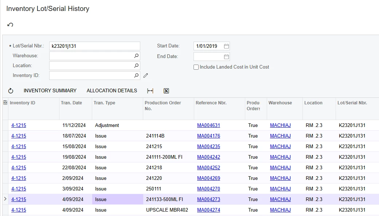Click the Warehouse field magnifier lookup icon
Screen dimensions: 379x216
[136, 56]
